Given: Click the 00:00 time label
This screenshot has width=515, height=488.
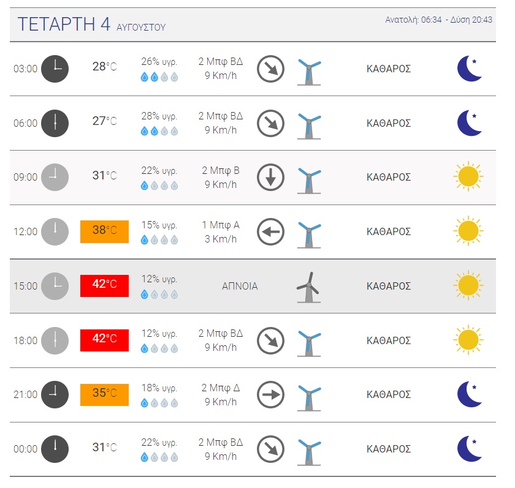Looking at the screenshot, I should pos(25,449).
